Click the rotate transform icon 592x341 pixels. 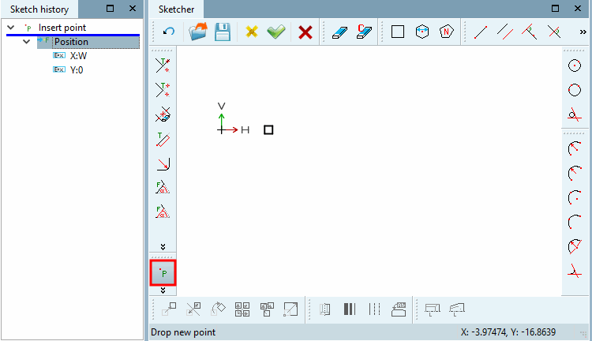pyautogui.click(x=218, y=309)
